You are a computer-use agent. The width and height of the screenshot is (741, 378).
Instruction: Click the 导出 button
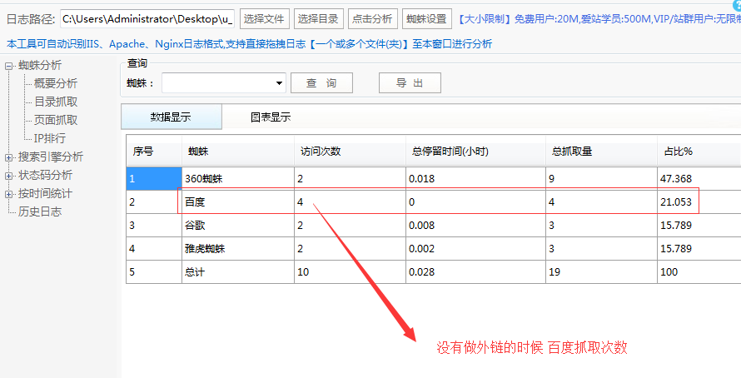410,83
